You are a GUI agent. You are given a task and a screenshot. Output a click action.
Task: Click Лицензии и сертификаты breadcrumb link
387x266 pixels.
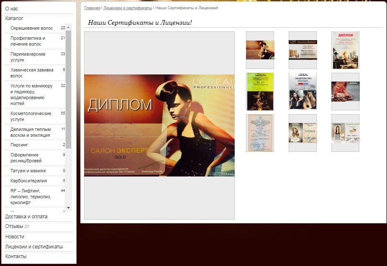(128, 8)
